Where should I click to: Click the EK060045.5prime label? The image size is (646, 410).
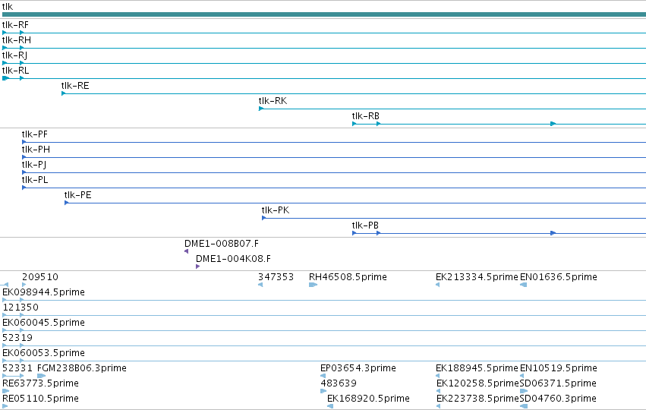tap(44, 323)
